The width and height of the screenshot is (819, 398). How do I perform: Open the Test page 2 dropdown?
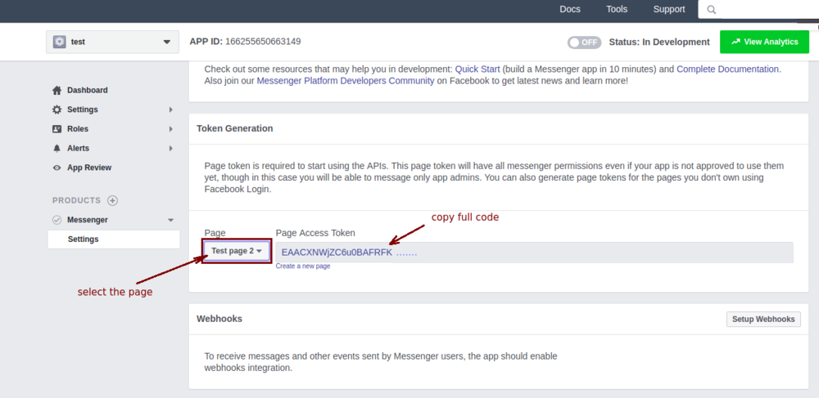point(237,252)
